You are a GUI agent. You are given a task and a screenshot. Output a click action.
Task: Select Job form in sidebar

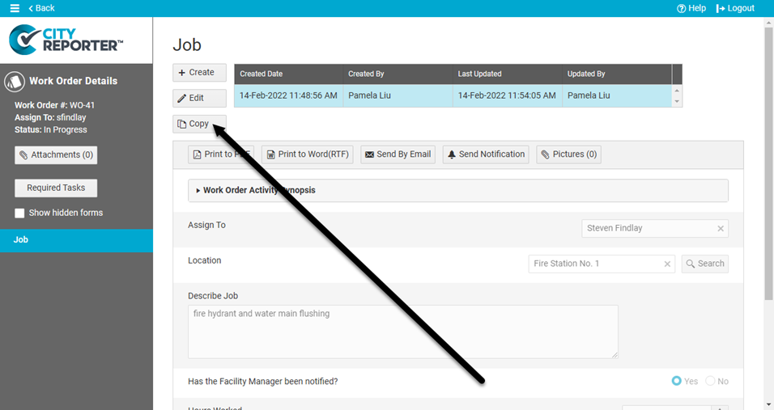point(76,240)
